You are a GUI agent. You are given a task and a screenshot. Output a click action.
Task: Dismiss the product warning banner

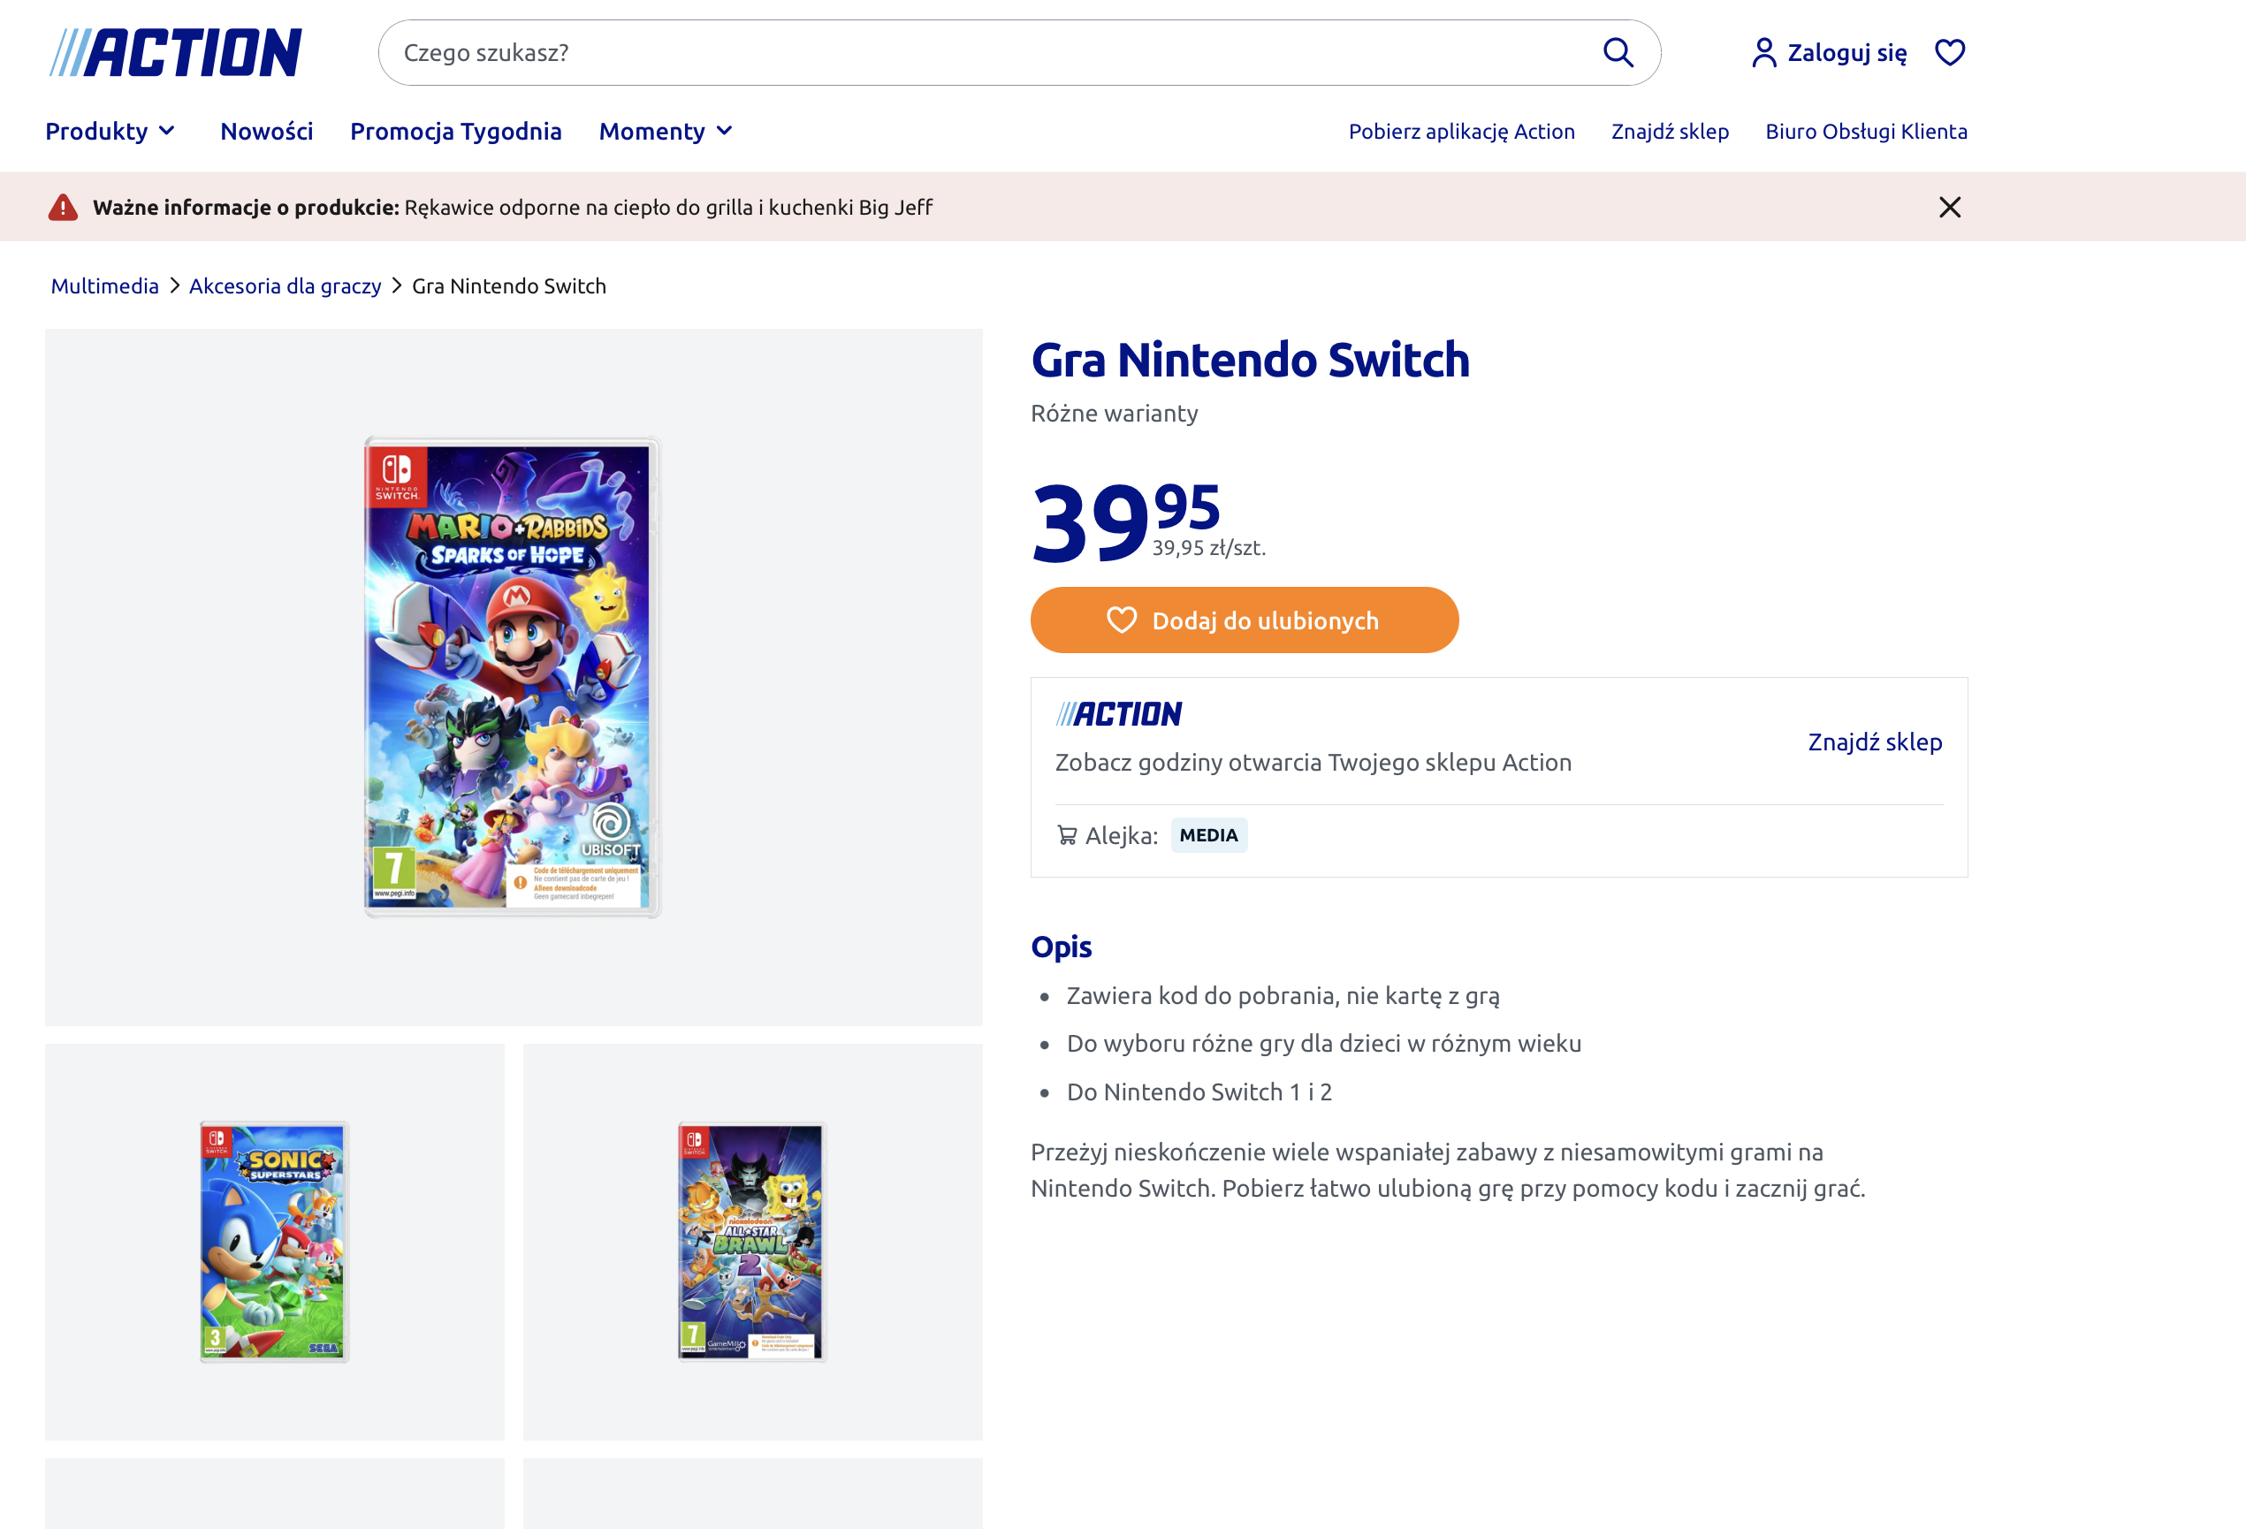pyautogui.click(x=1949, y=207)
